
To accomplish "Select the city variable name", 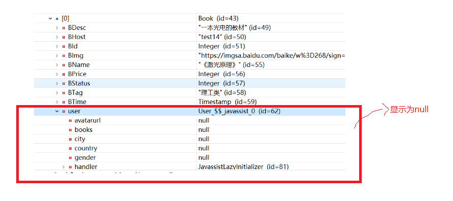I will point(80,139).
